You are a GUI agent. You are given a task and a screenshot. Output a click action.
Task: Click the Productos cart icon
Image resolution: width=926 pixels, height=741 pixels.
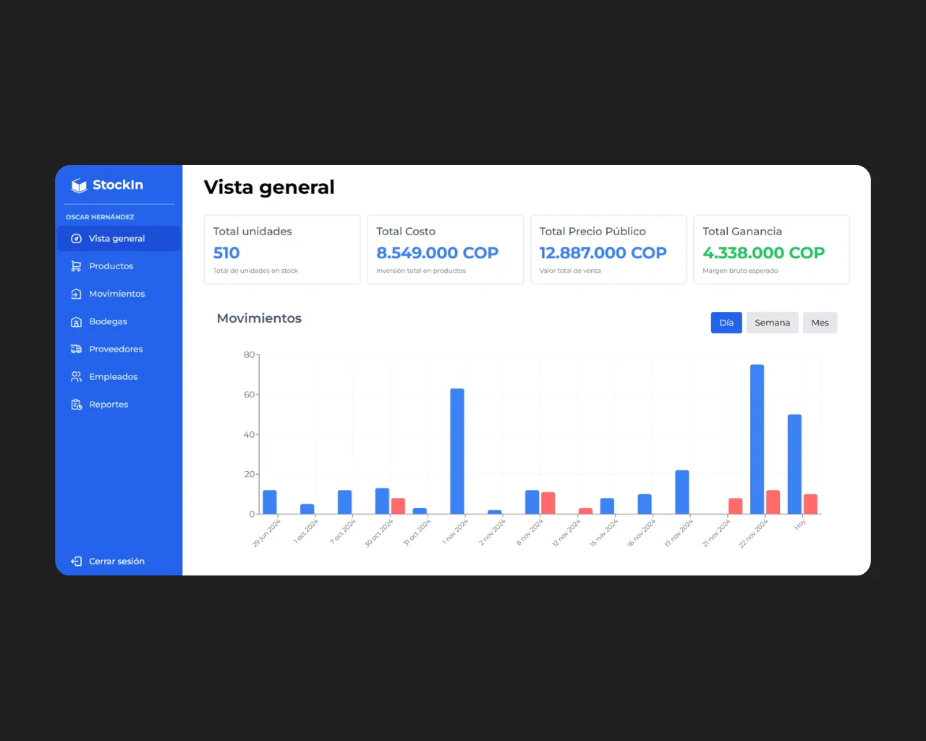(x=76, y=266)
